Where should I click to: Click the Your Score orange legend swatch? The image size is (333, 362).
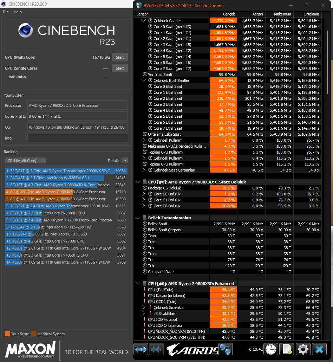point(7,334)
